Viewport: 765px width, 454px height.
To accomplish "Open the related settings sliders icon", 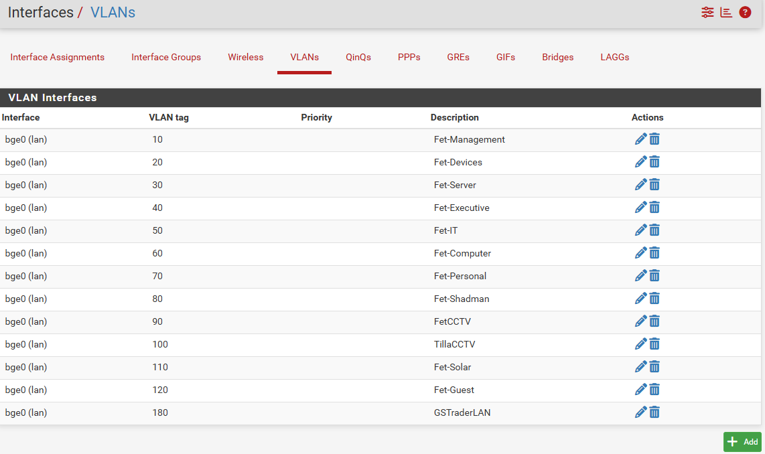I will [707, 13].
